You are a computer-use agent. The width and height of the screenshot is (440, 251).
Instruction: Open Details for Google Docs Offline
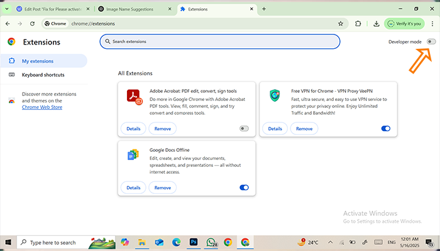coord(133,188)
